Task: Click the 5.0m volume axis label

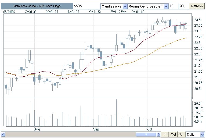Action: (x=198, y=121)
